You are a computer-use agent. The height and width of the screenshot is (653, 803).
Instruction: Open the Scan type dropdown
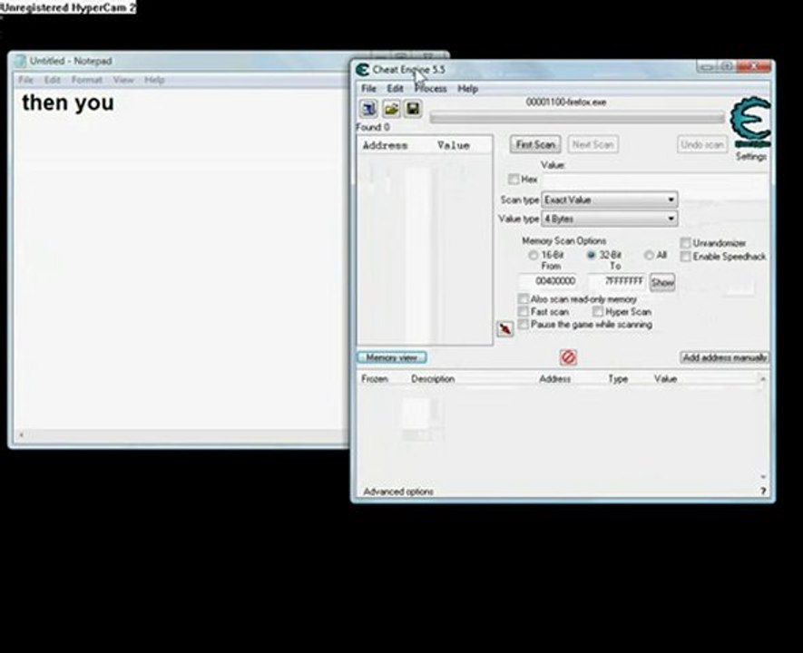tap(610, 200)
